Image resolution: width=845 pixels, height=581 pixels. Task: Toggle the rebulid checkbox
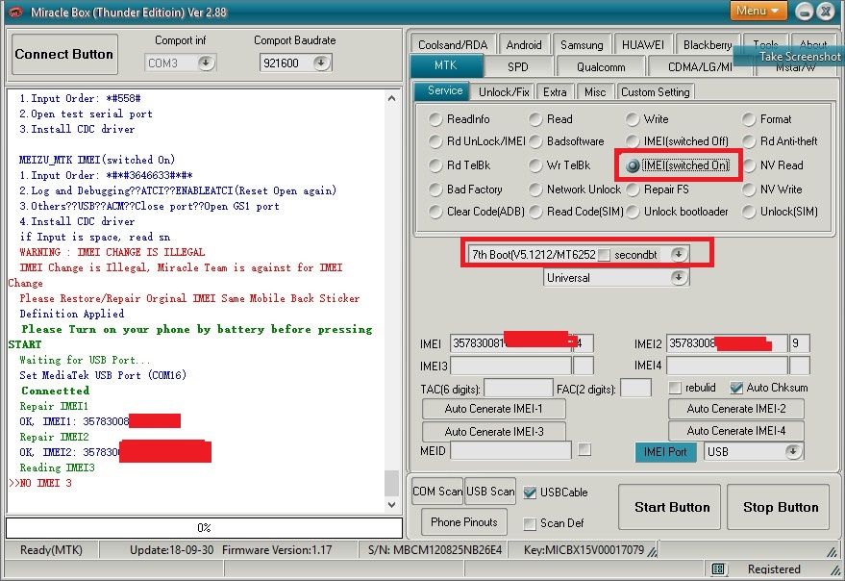(x=675, y=388)
